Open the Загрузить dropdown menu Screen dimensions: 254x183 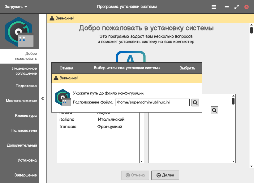[x=16, y=7]
